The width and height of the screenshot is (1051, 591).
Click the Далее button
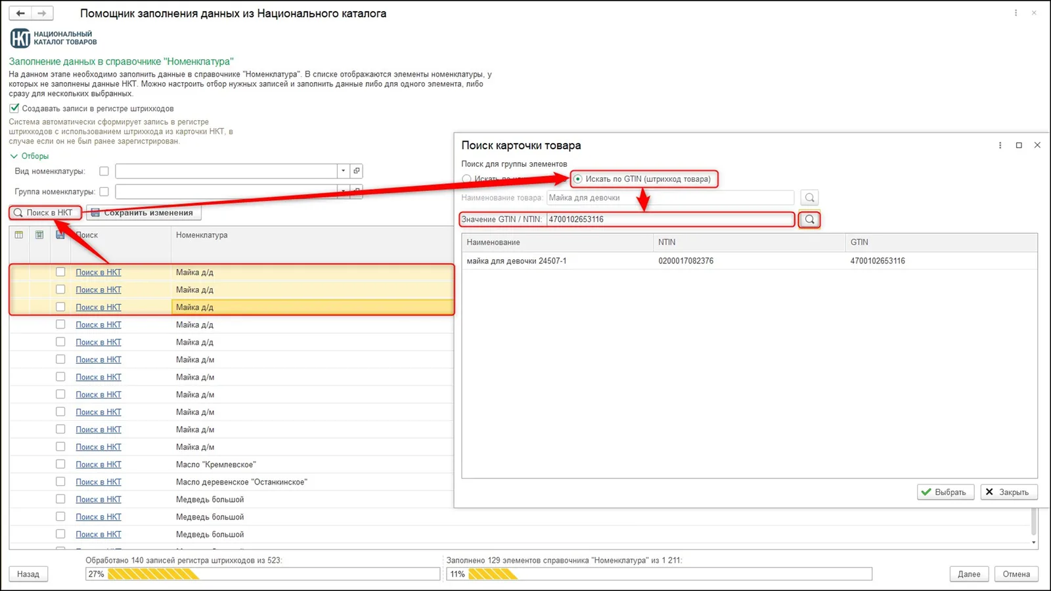pyautogui.click(x=969, y=574)
